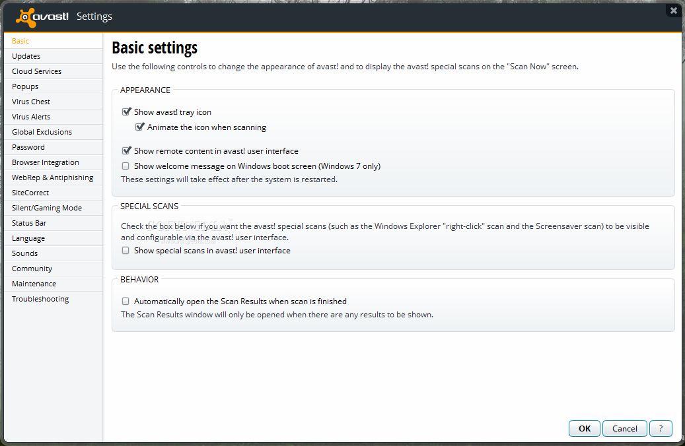Viewport: 685px width, 446px height.
Task: Disable Show remote content in user interface
Action: [126, 150]
